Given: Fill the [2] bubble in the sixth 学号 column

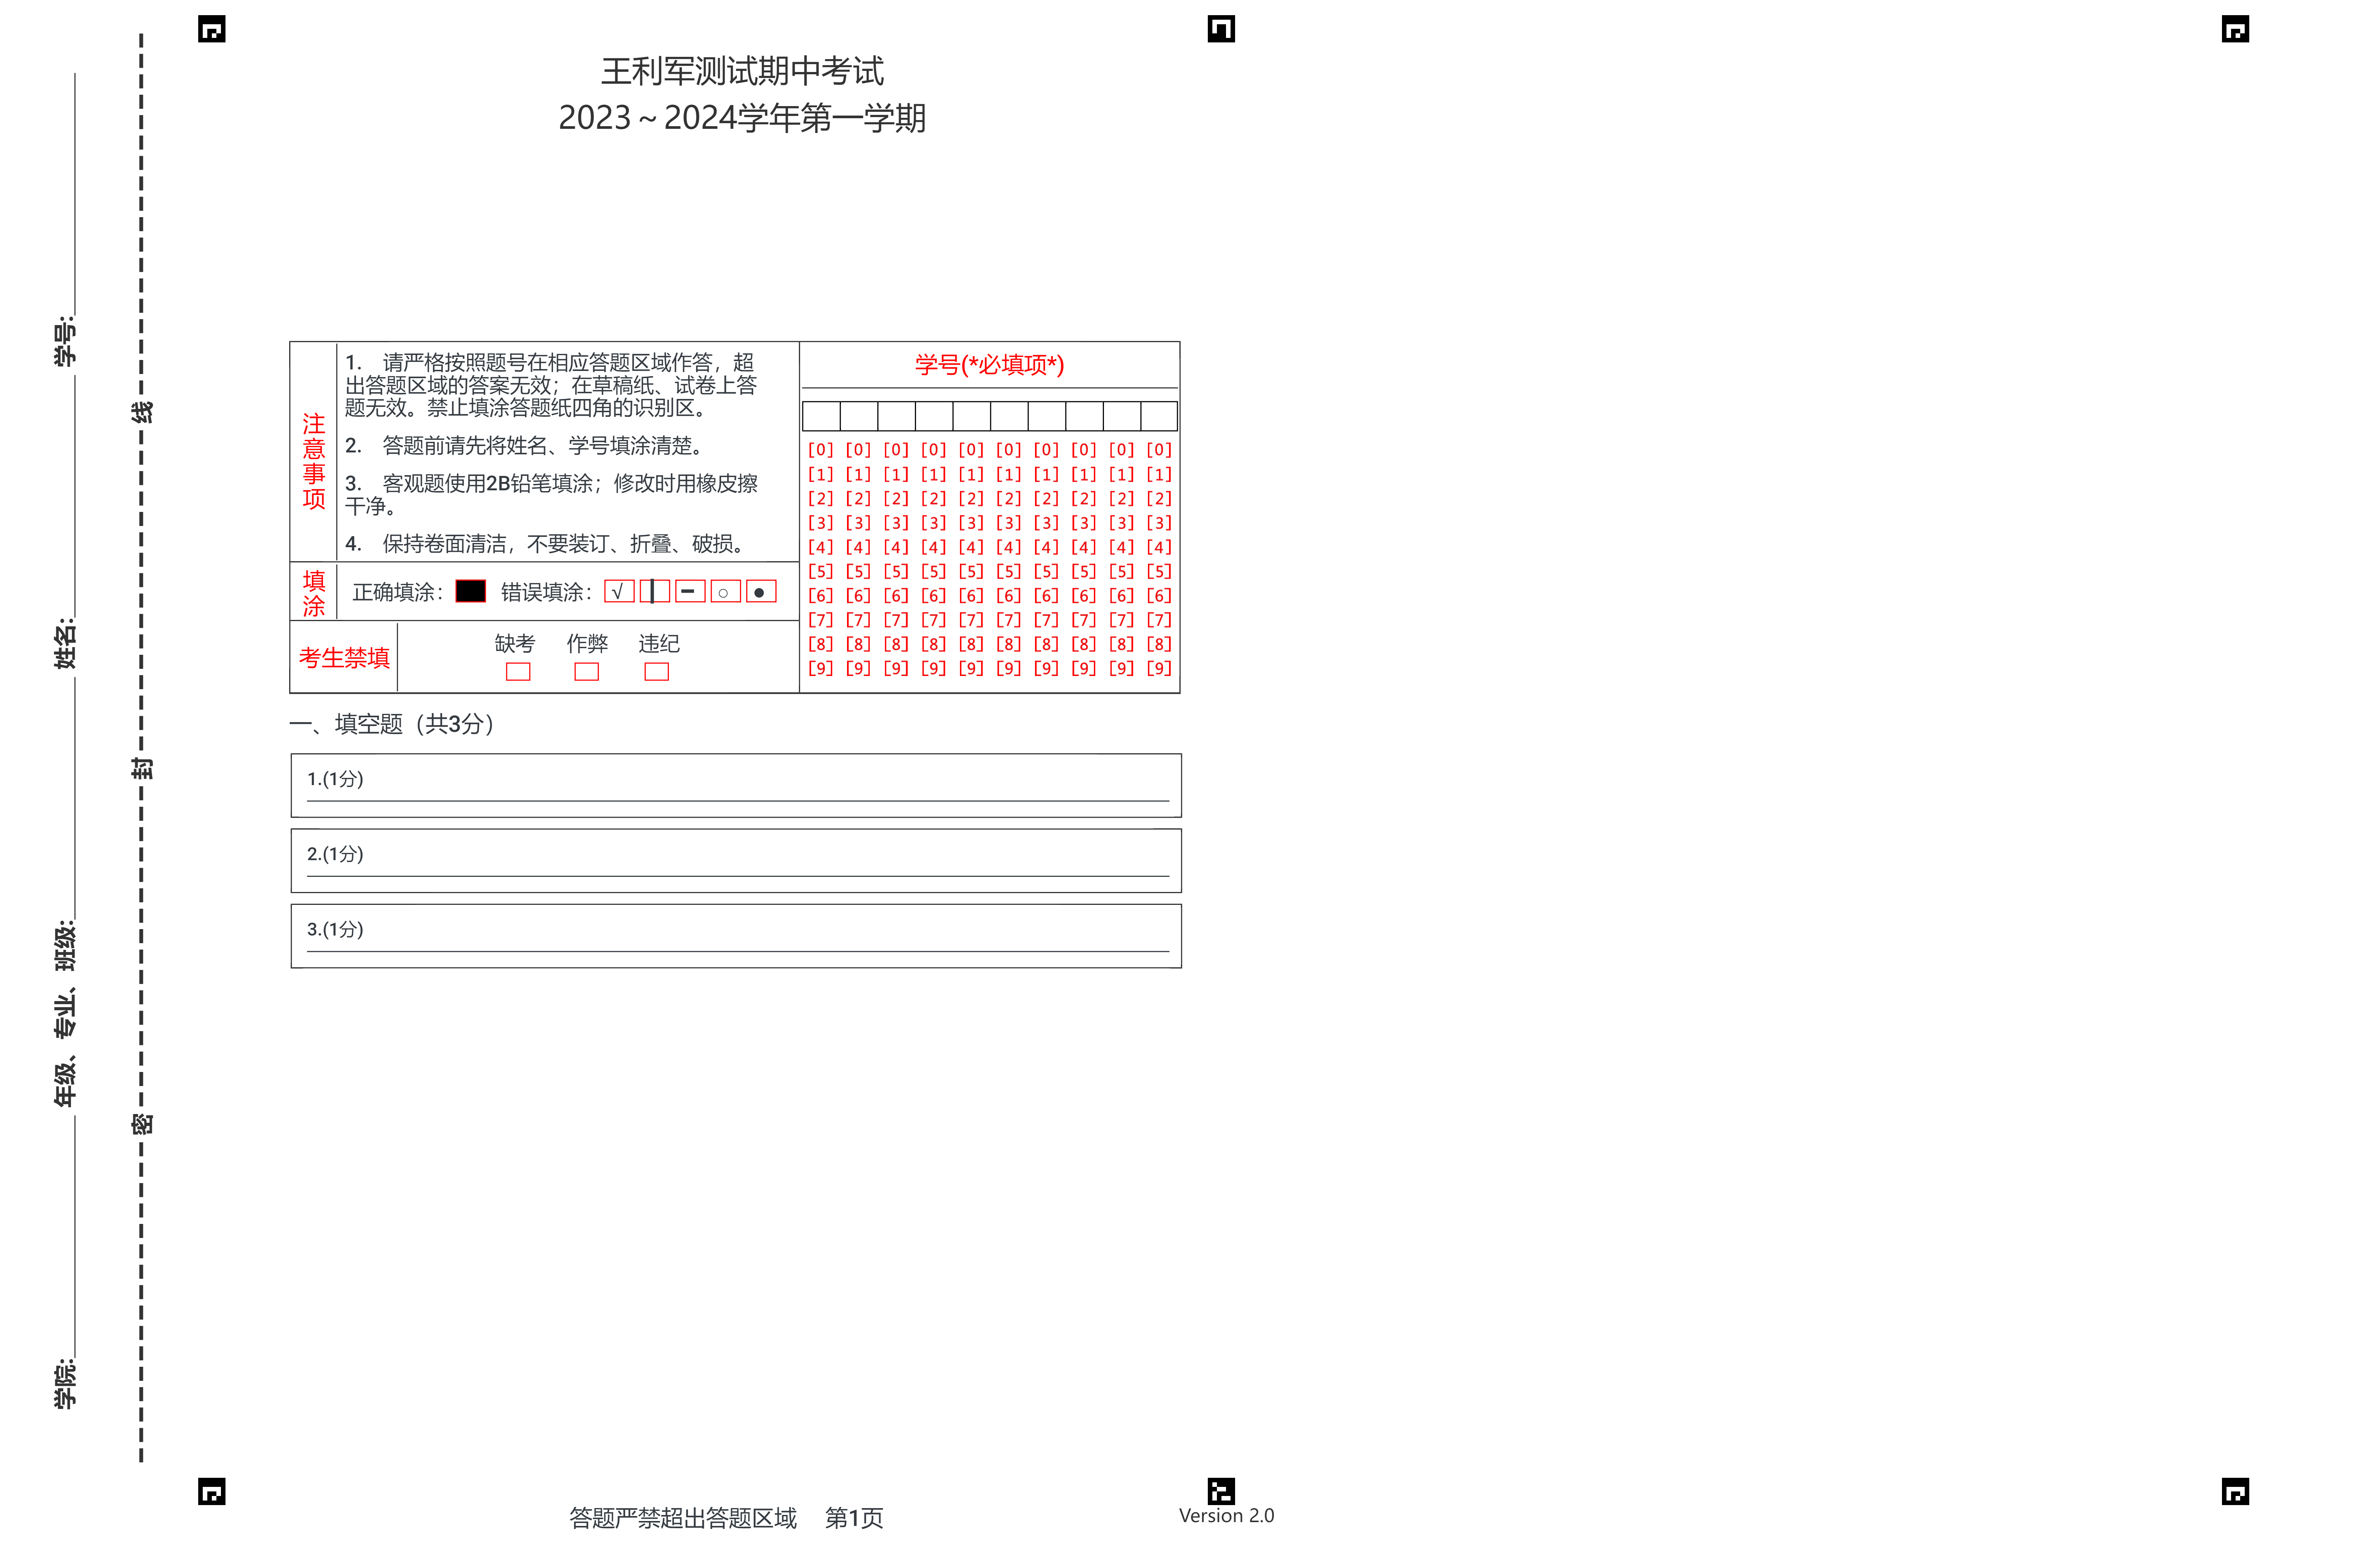Looking at the screenshot, I should (x=1009, y=498).
